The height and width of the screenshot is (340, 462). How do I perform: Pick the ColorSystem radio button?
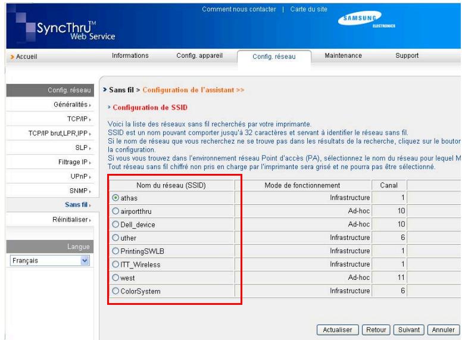(115, 291)
